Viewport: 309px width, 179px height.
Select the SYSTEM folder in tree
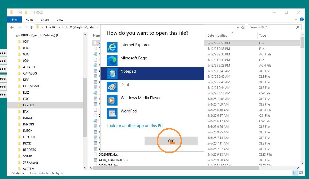[x=29, y=169]
